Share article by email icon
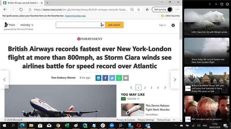 (126, 78)
